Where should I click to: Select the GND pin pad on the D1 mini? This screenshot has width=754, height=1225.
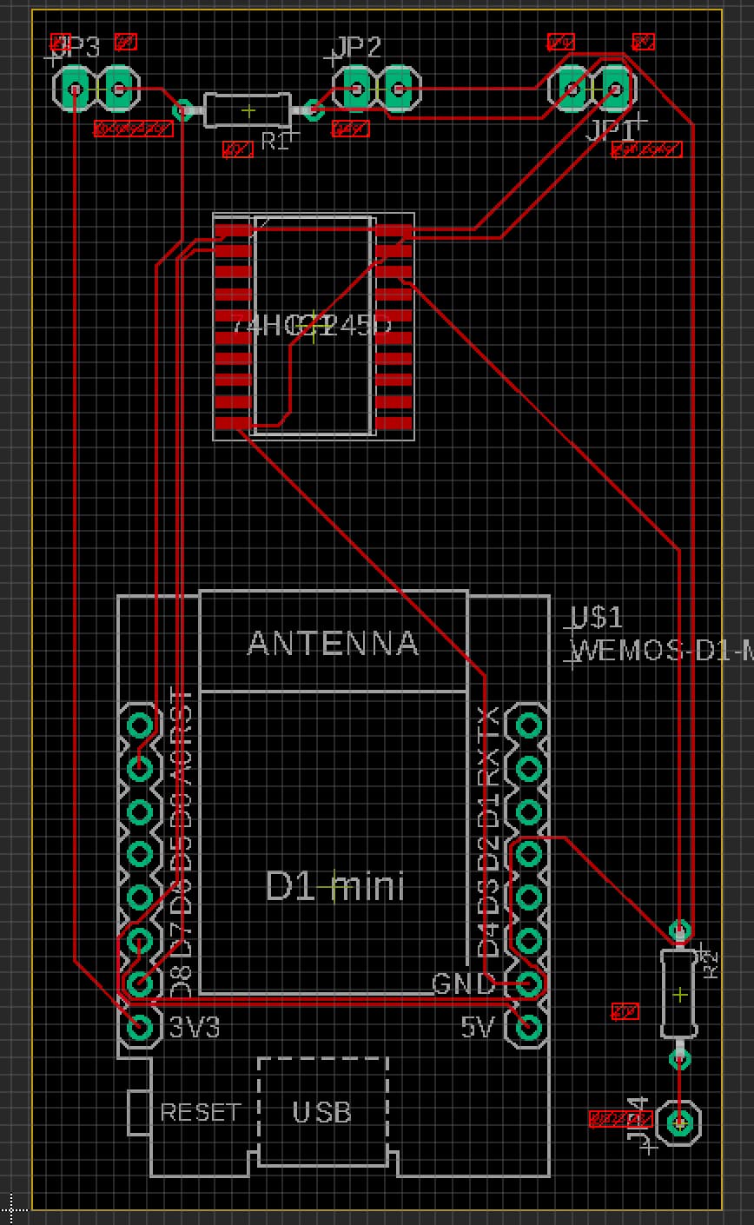[x=526, y=984]
